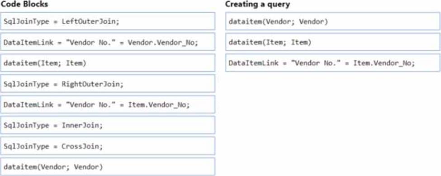Select placed DataItemLink block in Creating a query
The image size is (441, 176).
333,63
